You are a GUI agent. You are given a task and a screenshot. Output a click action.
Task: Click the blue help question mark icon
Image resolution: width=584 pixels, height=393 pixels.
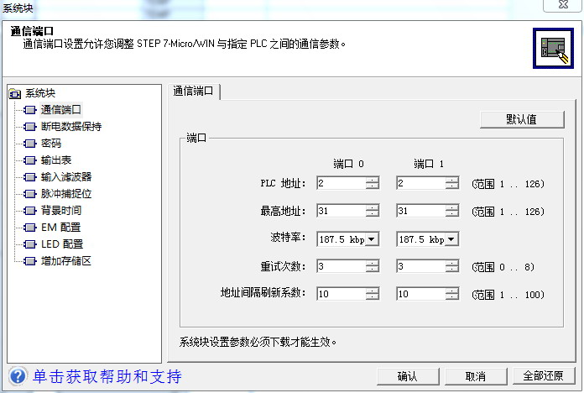coord(17,375)
